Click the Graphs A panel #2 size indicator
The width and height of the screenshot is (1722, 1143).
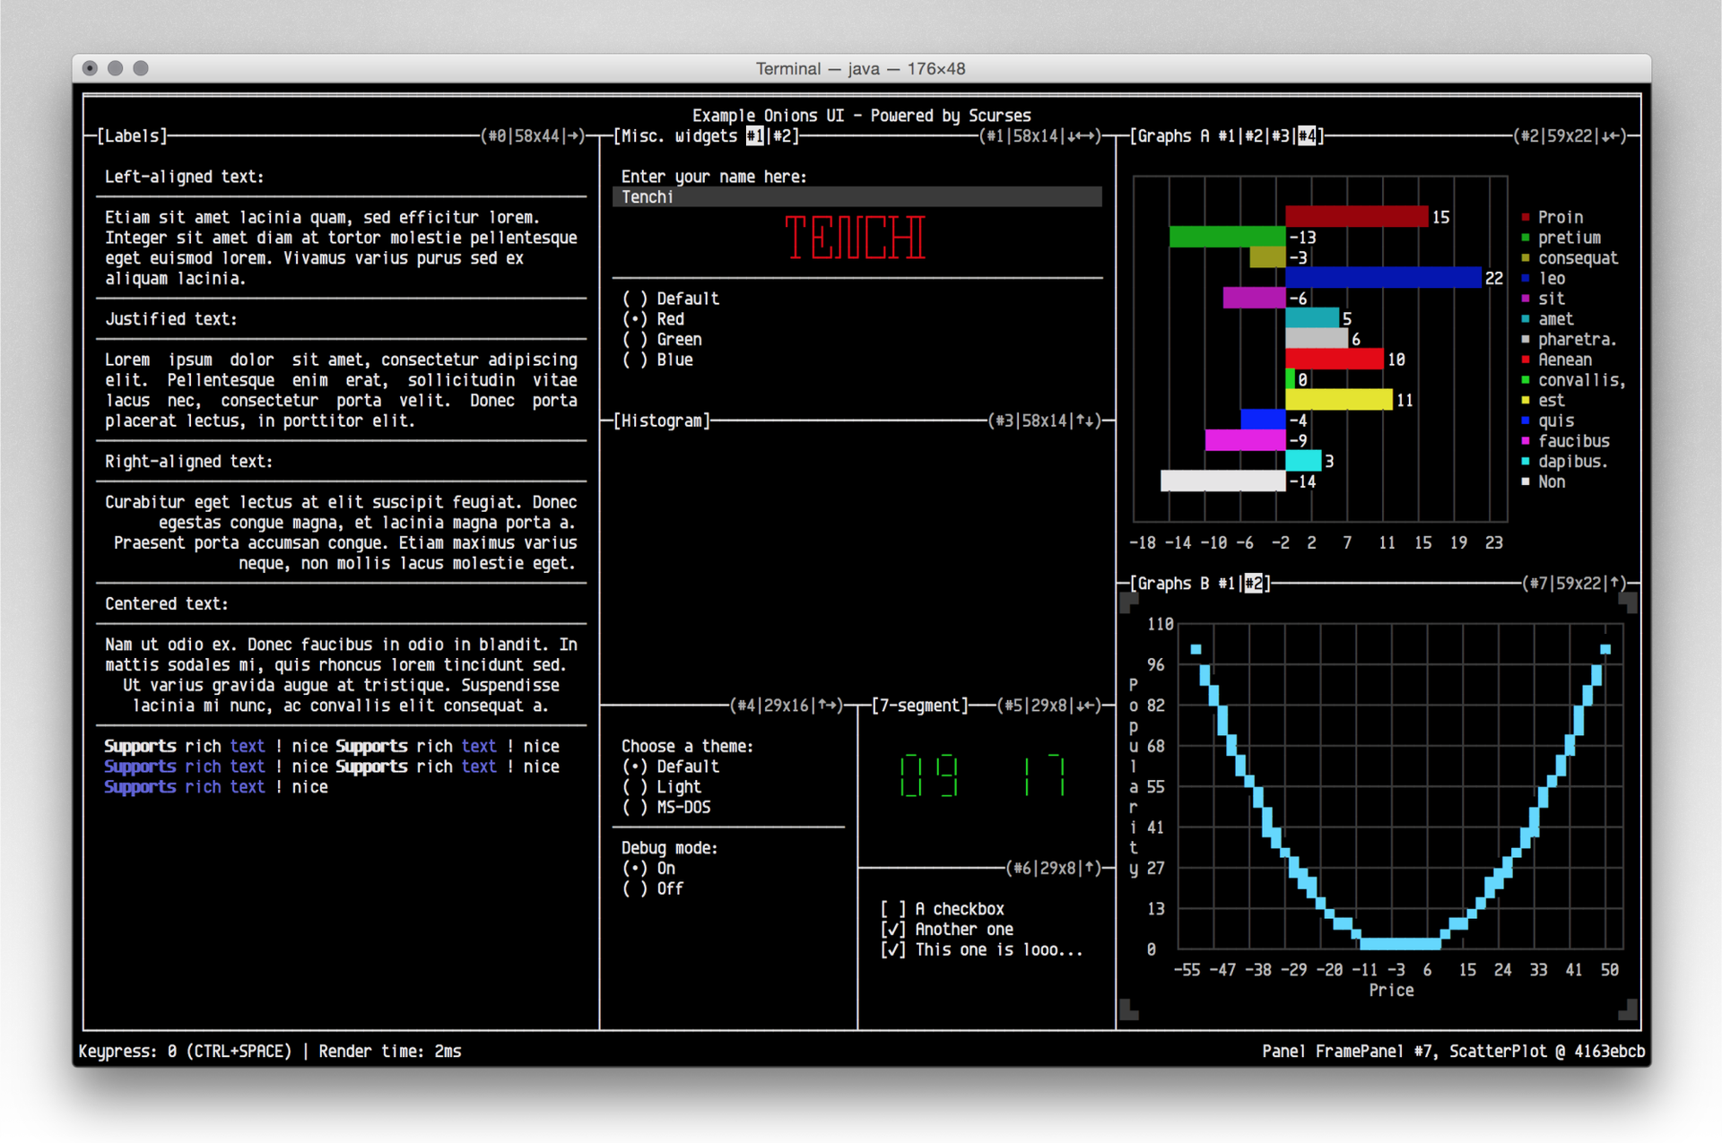click(x=1570, y=136)
